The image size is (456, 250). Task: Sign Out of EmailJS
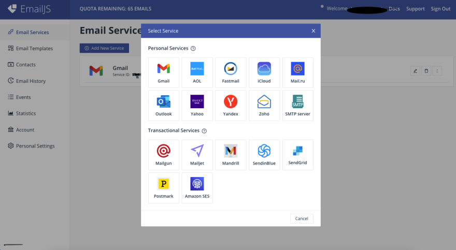(x=440, y=9)
